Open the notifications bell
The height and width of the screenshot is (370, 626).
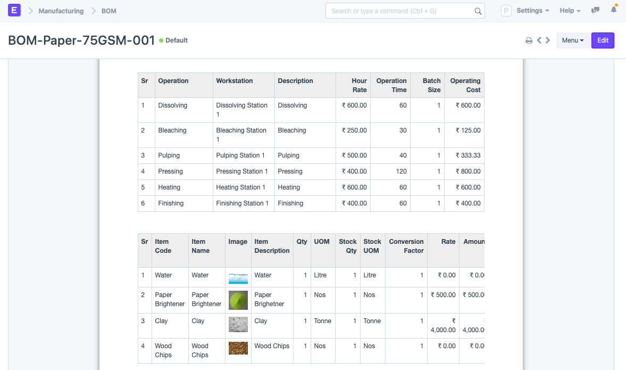coord(614,11)
